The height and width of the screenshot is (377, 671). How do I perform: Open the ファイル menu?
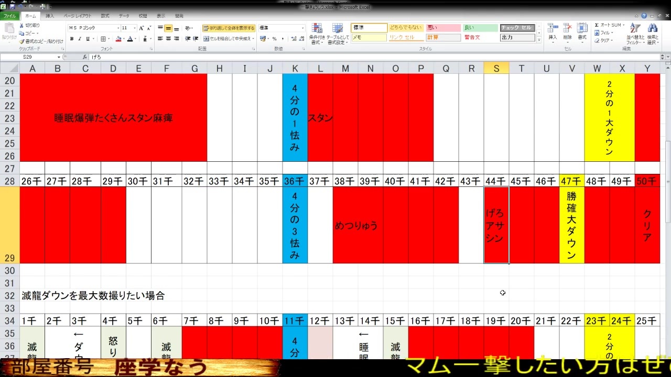tap(9, 16)
